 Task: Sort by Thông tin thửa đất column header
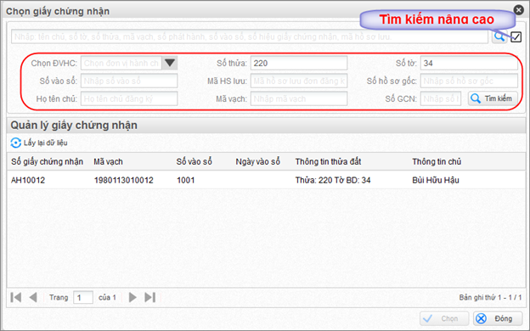tap(328, 161)
